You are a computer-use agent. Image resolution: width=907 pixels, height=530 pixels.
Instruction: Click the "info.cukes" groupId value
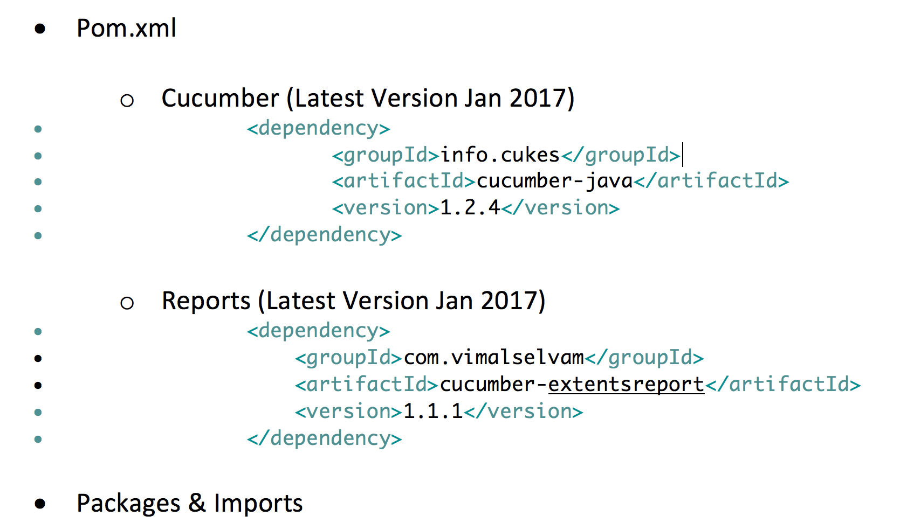coord(500,155)
